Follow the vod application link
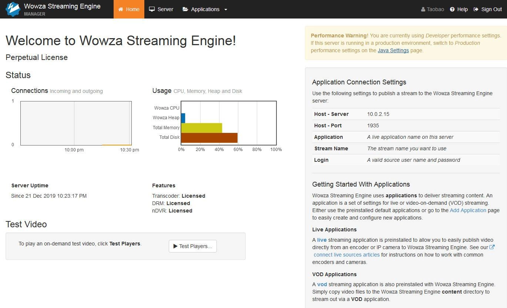 click(x=322, y=284)
